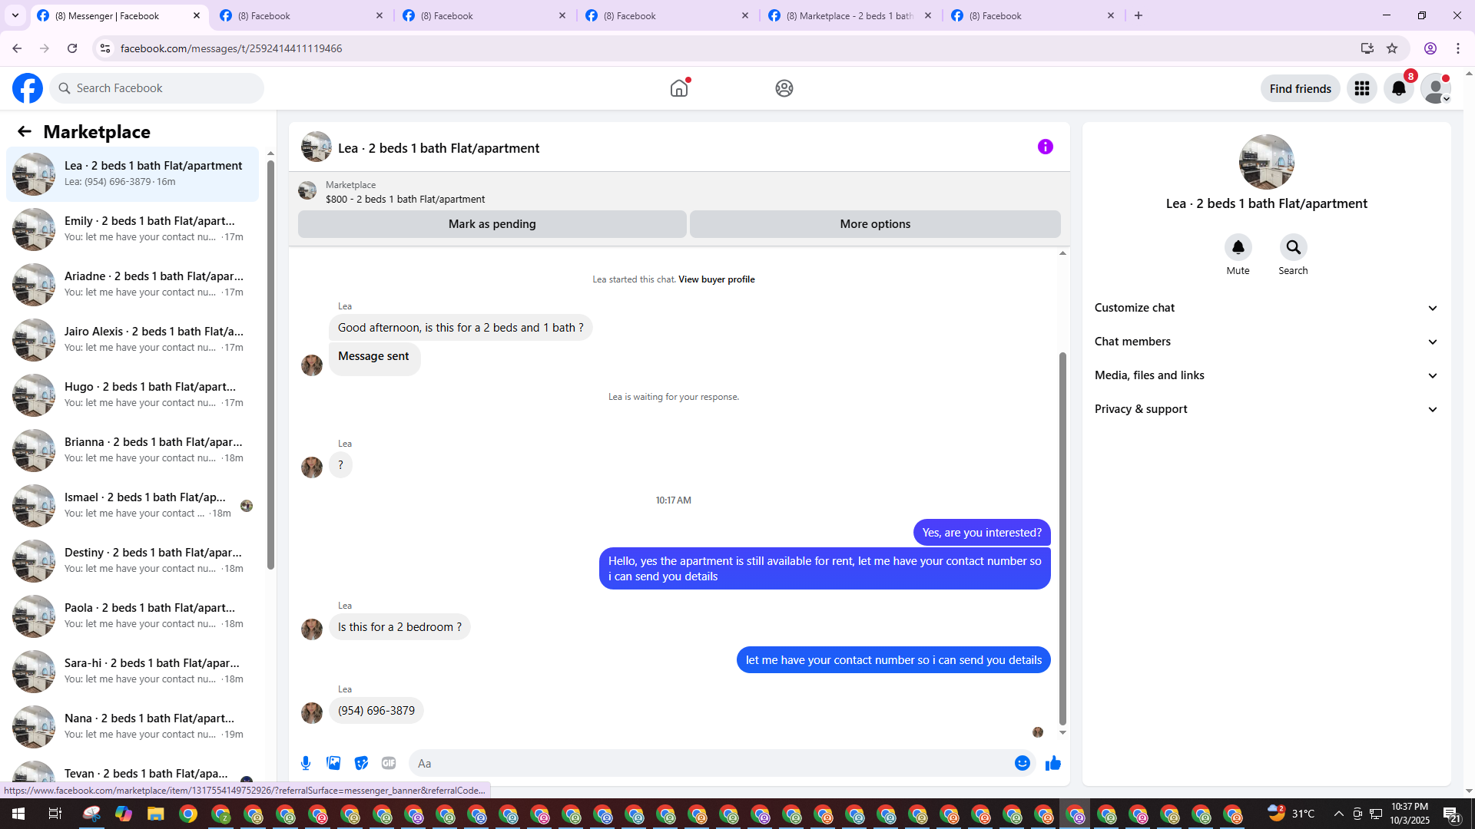Open the Facebook logo home link

(28, 88)
